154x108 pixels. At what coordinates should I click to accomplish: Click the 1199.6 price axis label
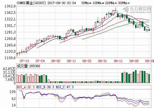point(10,58)
